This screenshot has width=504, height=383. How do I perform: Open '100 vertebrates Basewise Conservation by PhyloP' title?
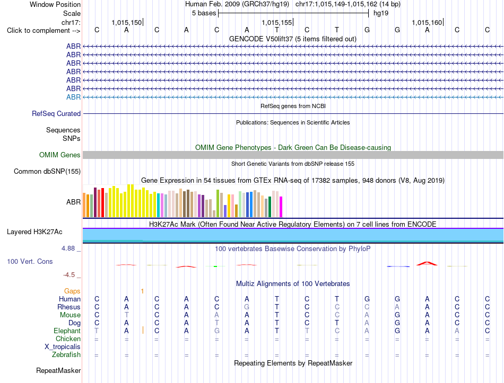pos(293,248)
